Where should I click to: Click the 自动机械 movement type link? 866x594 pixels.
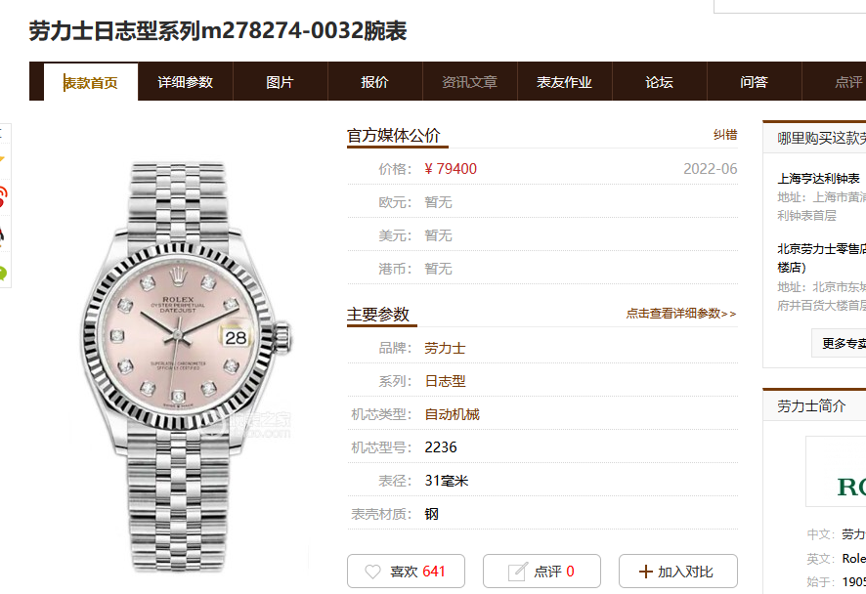pyautogui.click(x=452, y=414)
